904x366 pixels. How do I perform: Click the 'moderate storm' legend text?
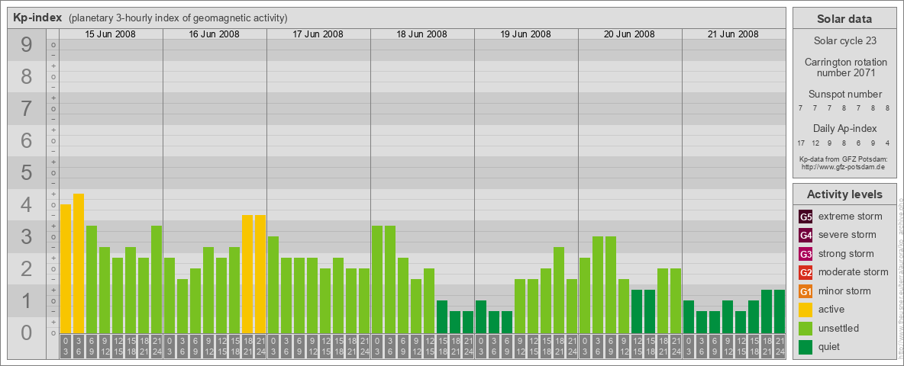tap(854, 272)
